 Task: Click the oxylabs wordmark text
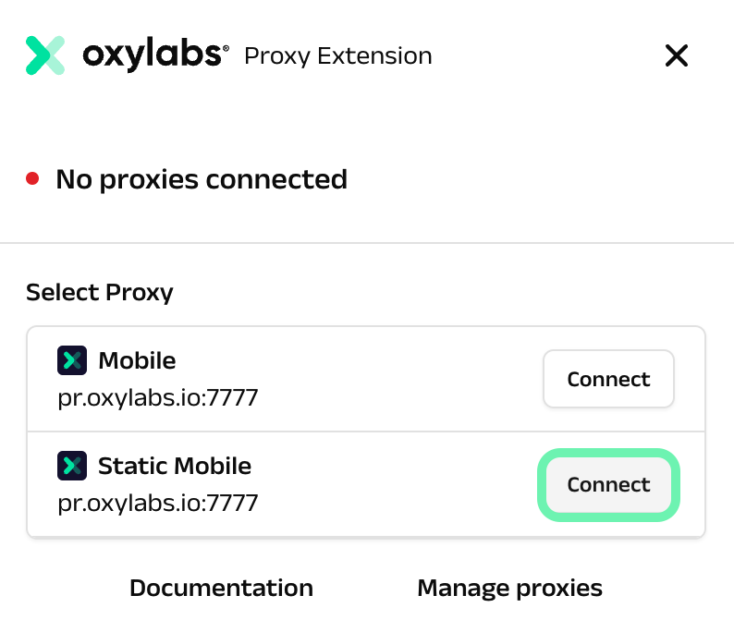[155, 55]
